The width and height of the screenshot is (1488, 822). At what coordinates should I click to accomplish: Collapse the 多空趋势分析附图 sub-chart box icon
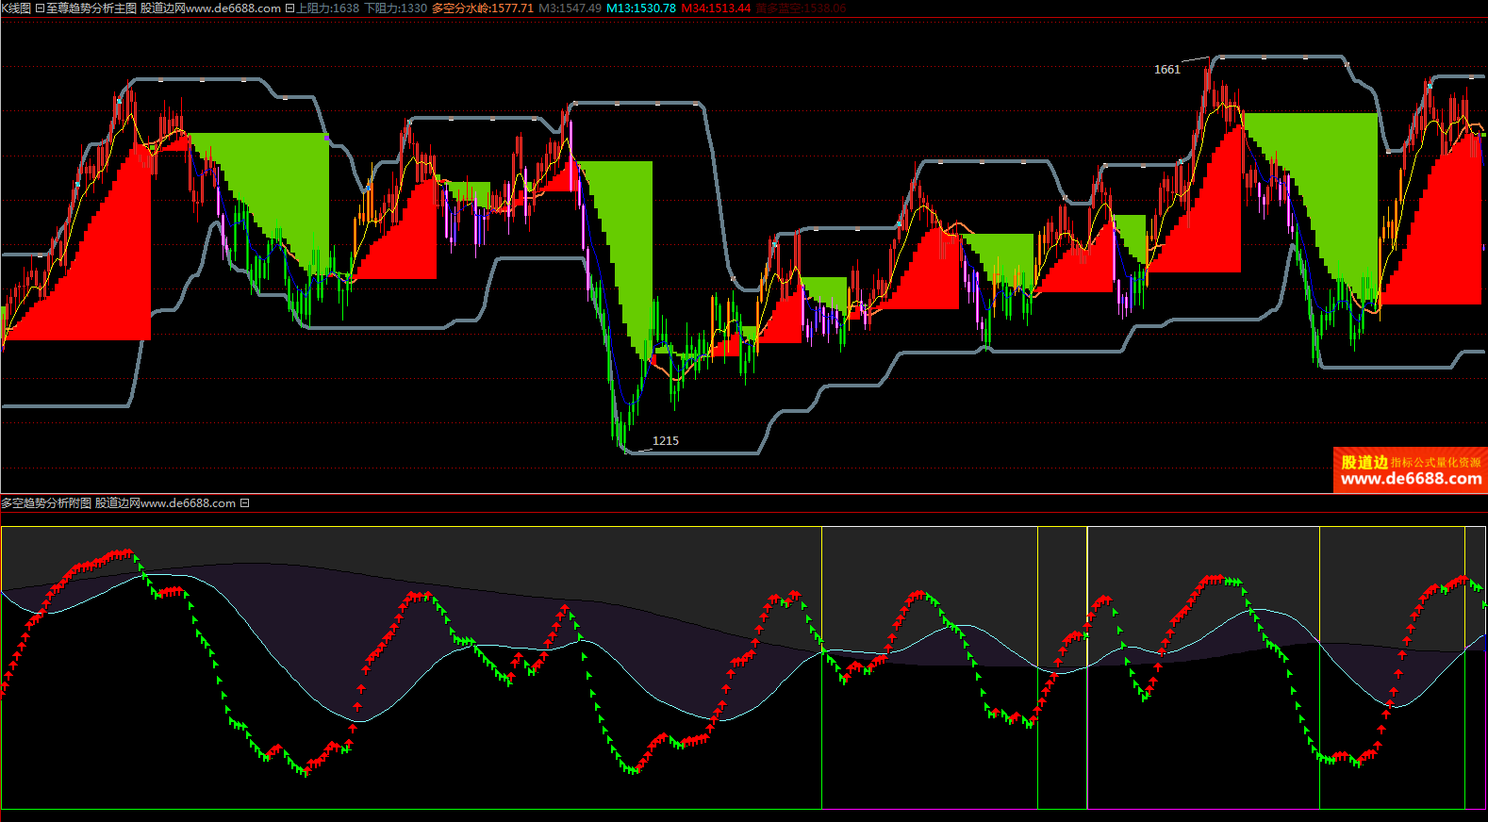[x=244, y=503]
